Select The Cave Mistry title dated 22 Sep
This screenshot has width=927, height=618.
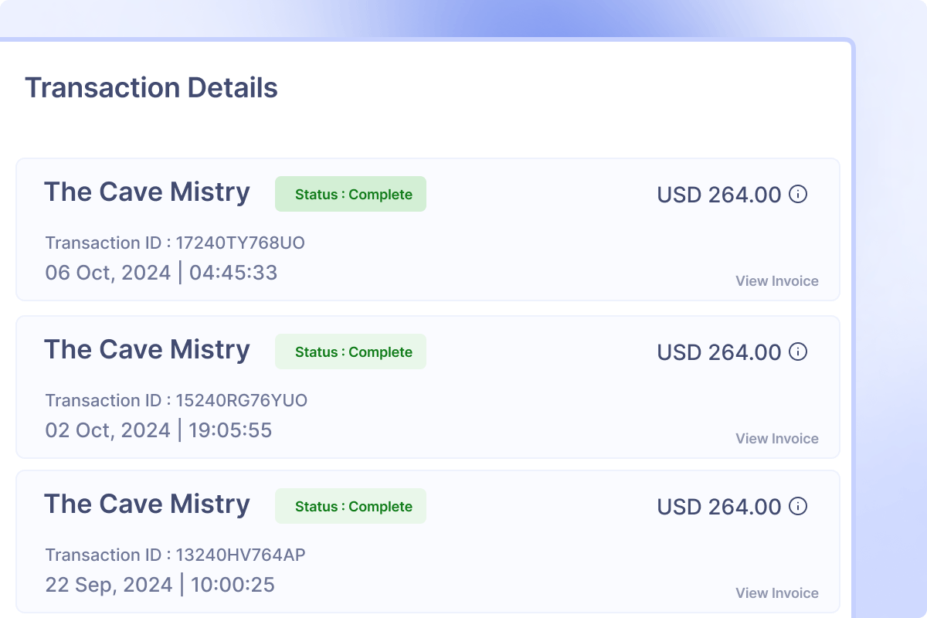tap(147, 504)
